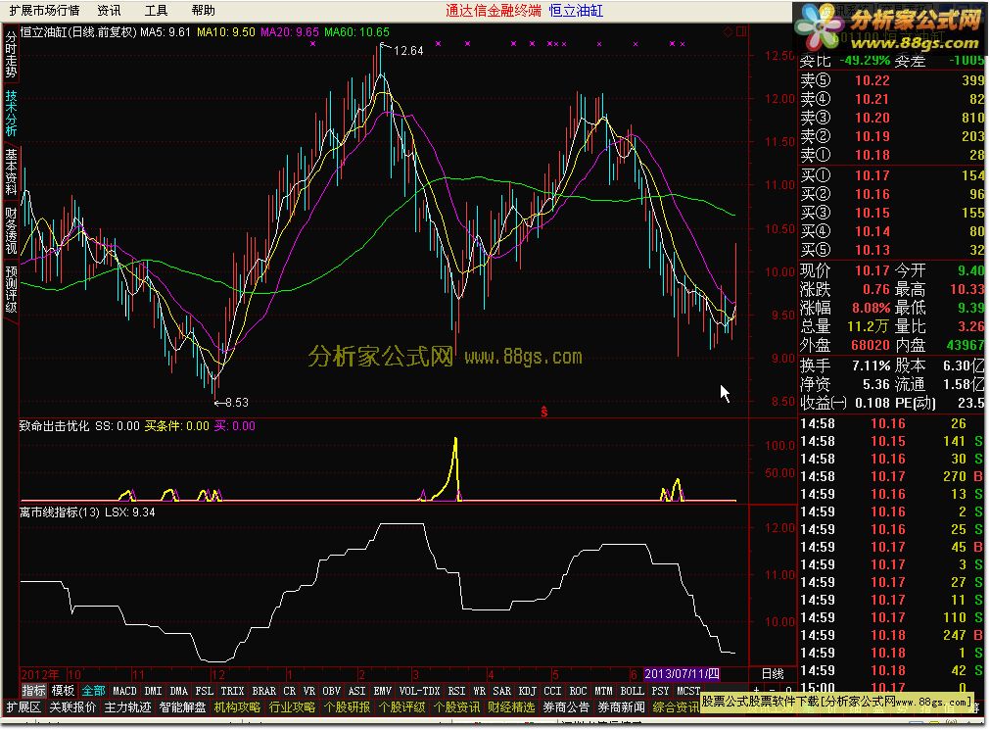Click the 通达信金融终端 title text
990x730 pixels.
[x=494, y=10]
